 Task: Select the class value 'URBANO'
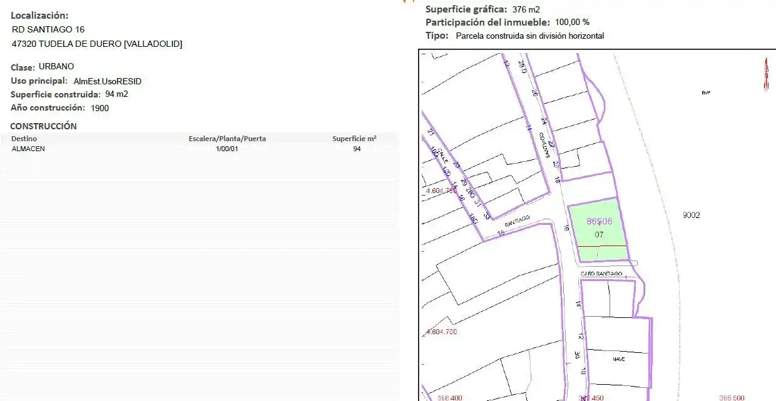coord(56,66)
